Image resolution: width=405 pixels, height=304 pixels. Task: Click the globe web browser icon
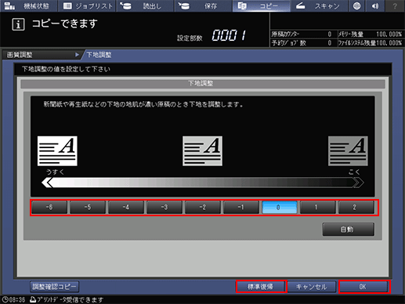356,5
